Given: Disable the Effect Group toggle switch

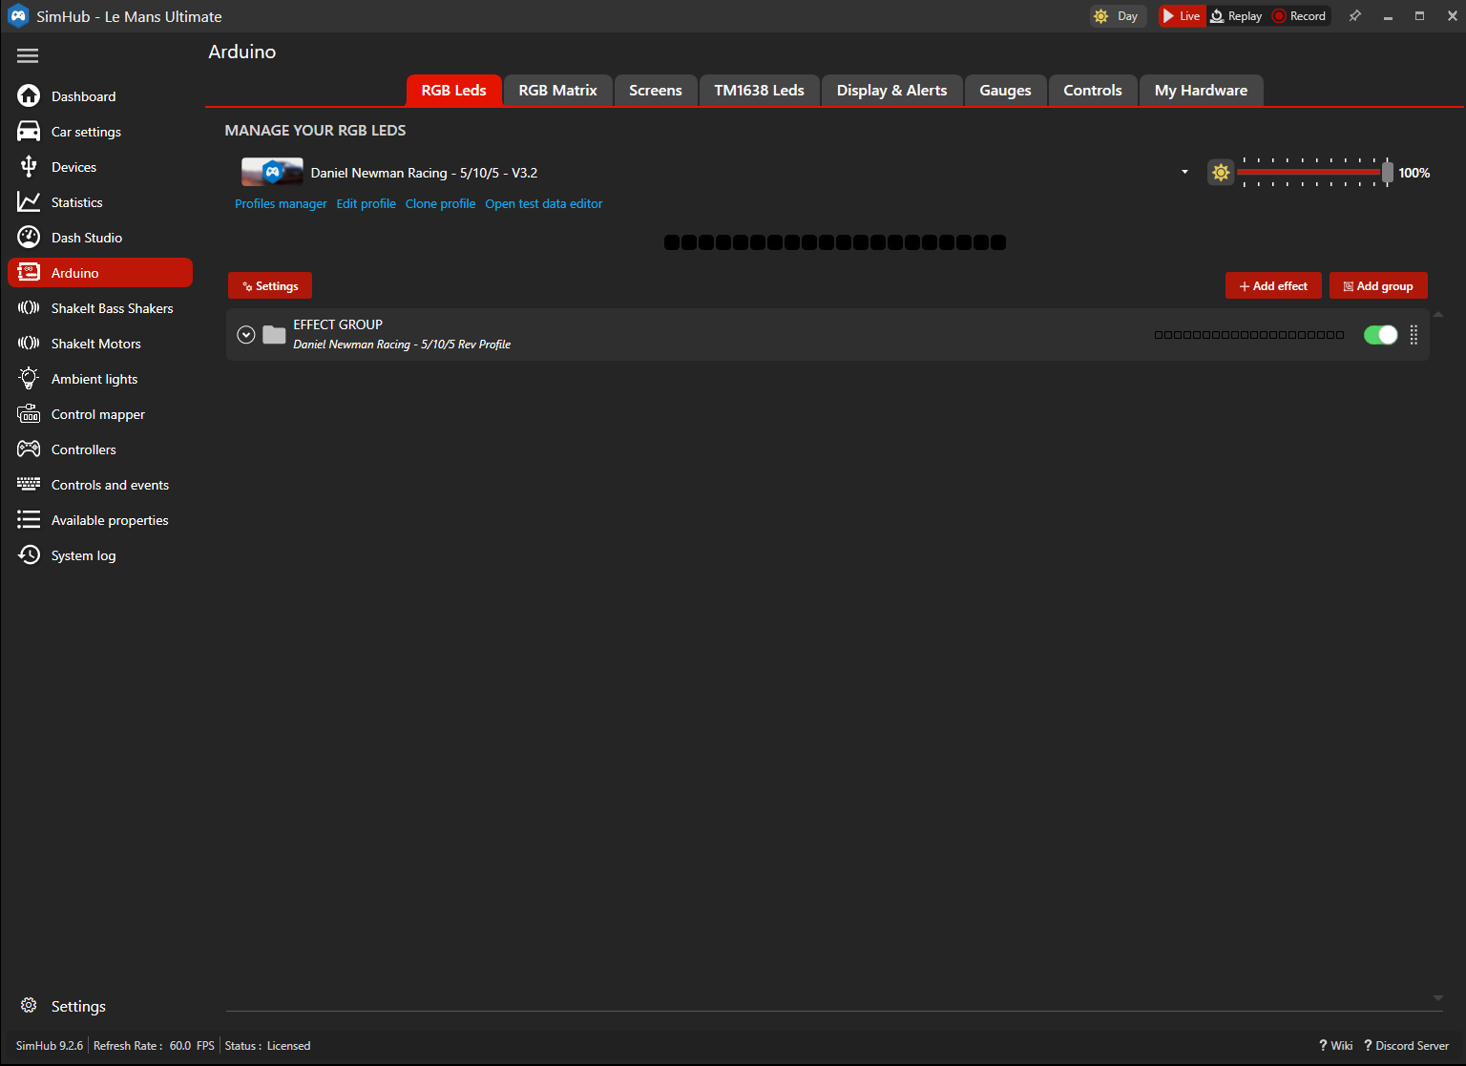Looking at the screenshot, I should [1380, 335].
